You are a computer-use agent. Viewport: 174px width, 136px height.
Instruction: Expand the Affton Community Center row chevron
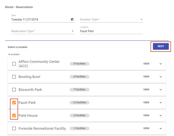[x=161, y=64]
